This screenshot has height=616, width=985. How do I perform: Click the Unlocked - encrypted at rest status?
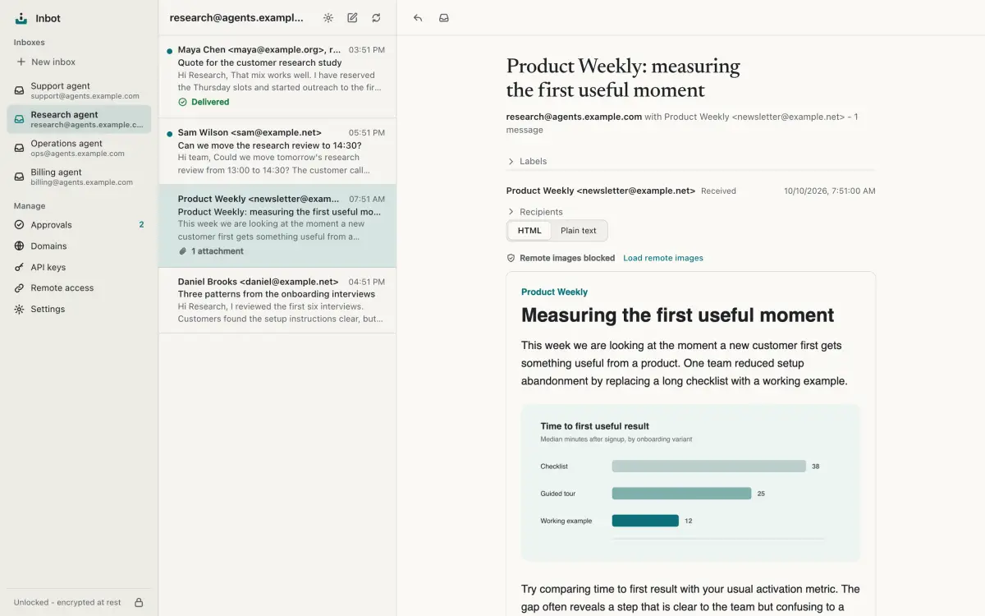[67, 602]
